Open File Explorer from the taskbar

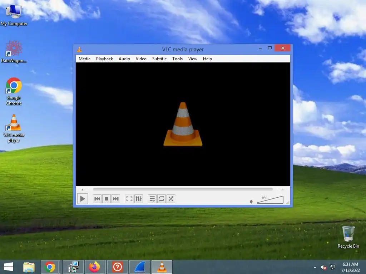29,267
